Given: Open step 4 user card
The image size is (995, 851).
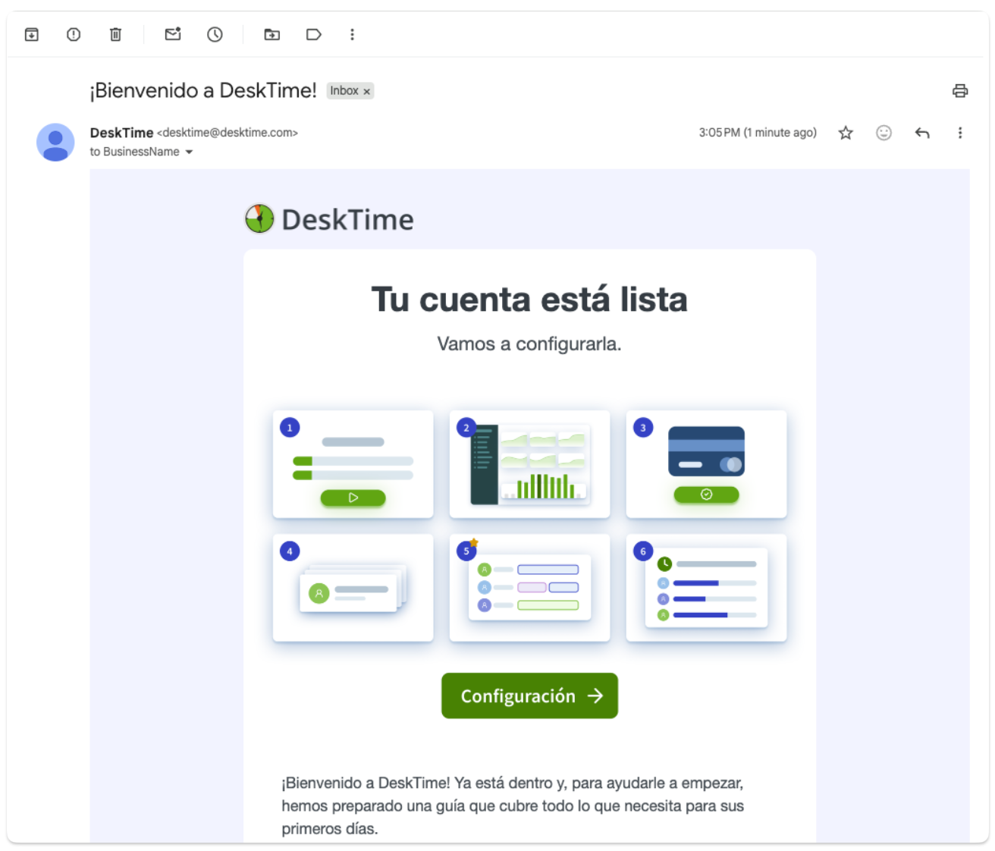Looking at the screenshot, I should 353,588.
